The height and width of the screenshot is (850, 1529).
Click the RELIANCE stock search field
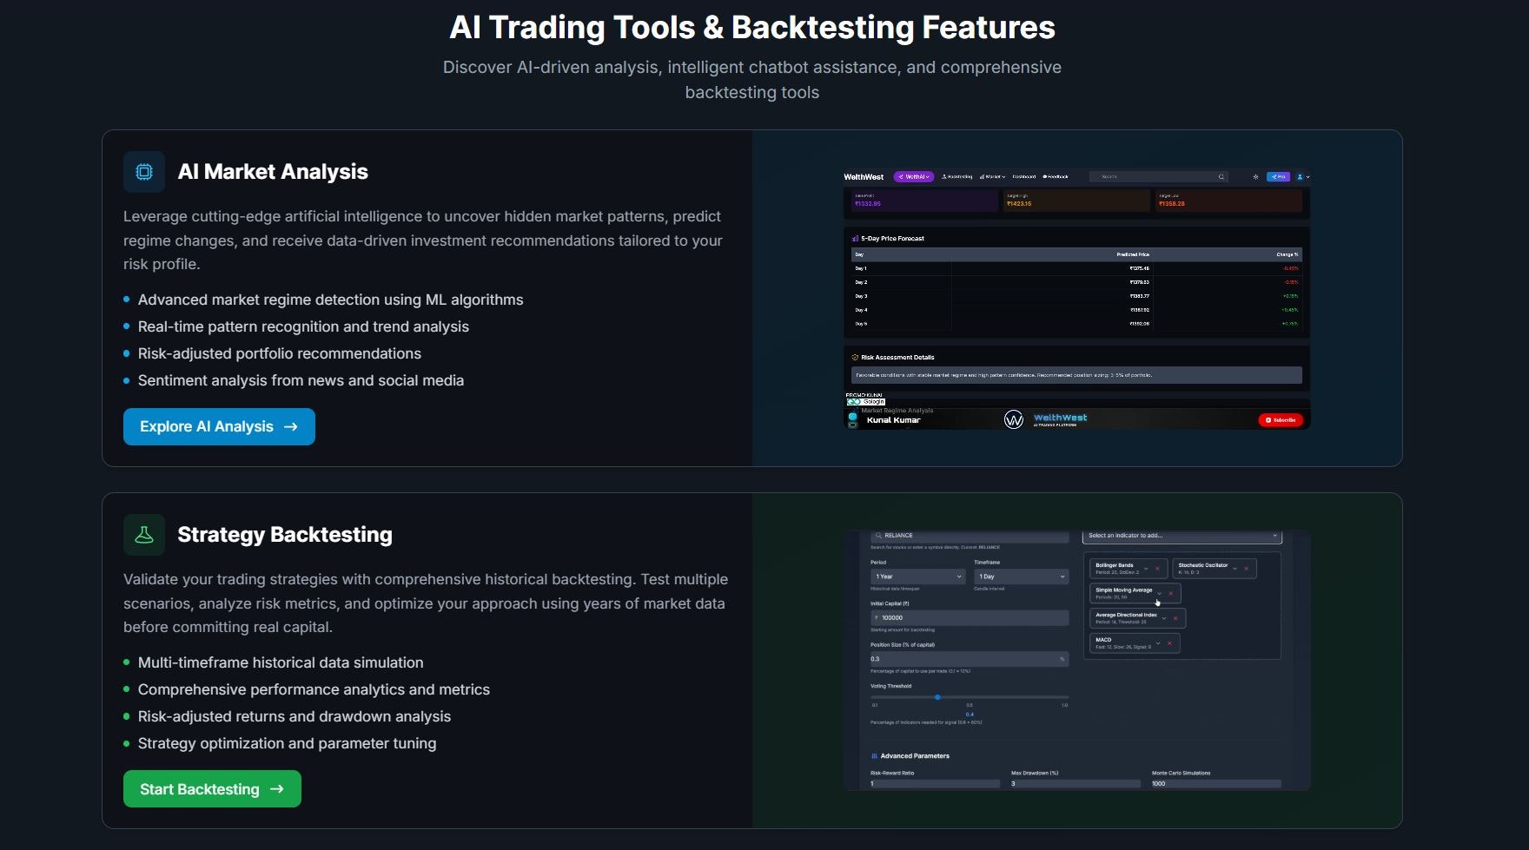(x=970, y=536)
